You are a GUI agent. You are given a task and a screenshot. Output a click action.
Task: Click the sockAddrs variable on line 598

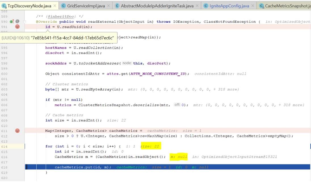tap(56, 63)
